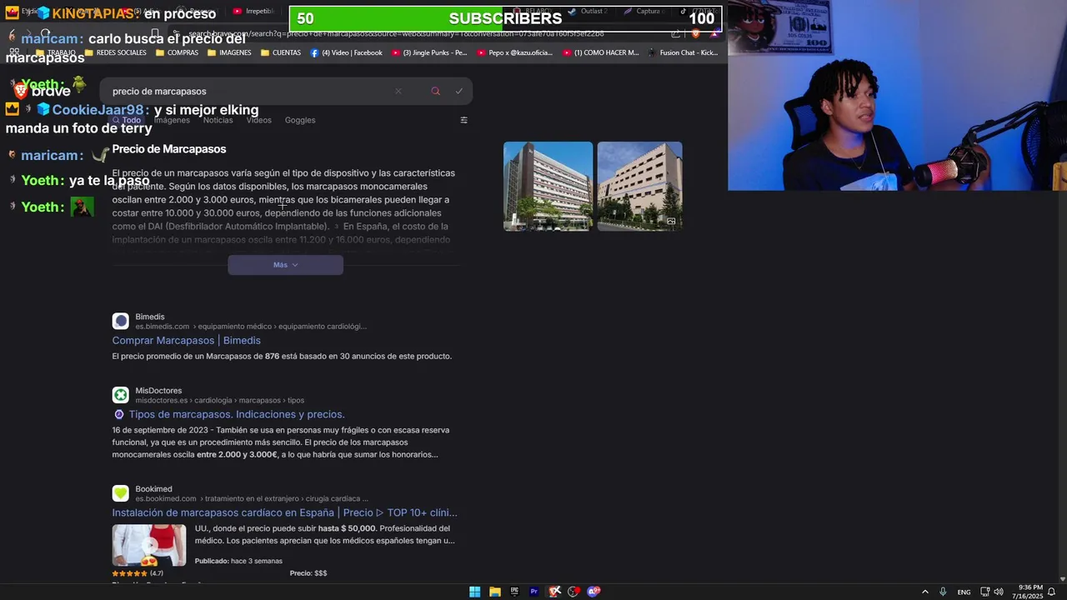This screenshot has height=600, width=1067.
Task: Switch to the Videos search tab
Action: click(x=258, y=120)
